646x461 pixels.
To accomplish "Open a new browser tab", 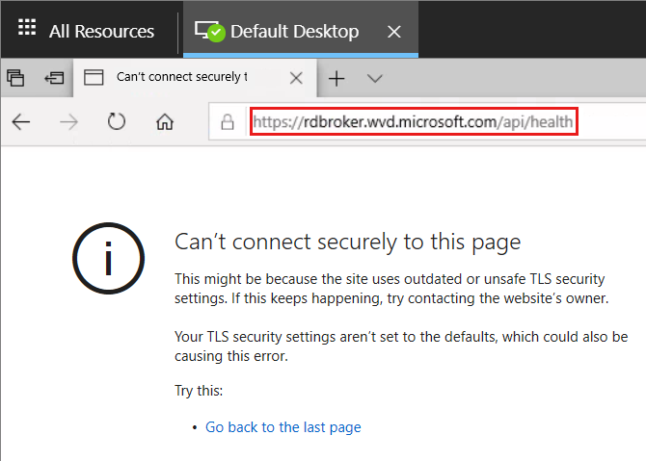I will (336, 78).
